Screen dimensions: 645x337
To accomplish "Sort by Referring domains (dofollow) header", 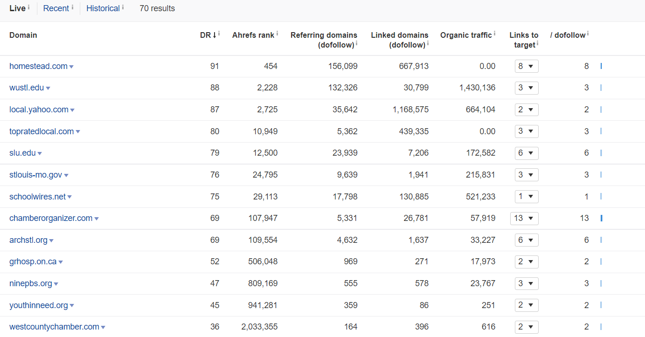I will click(x=324, y=40).
